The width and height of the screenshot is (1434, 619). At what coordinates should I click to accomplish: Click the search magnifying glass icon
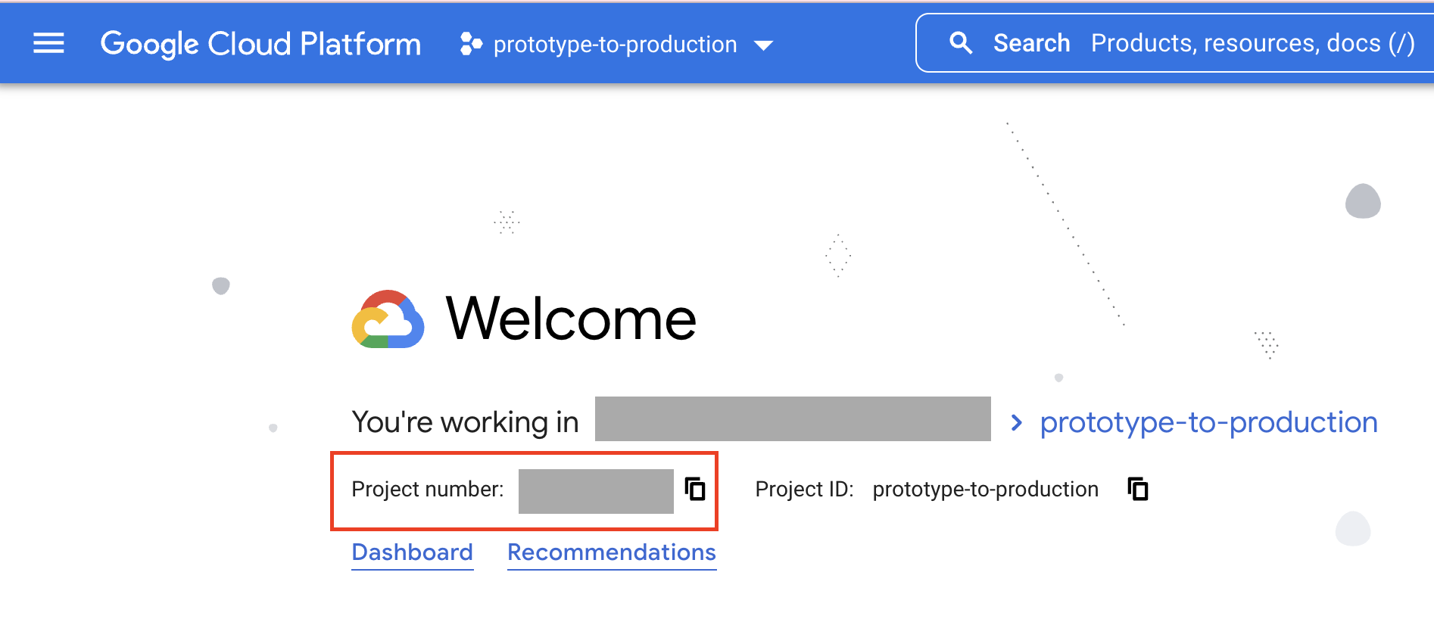click(961, 43)
